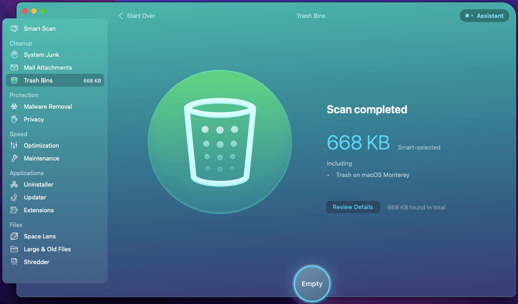Viewport: 518px width, 304px height.
Task: Open Optimization using its sliders icon
Action: coord(14,145)
